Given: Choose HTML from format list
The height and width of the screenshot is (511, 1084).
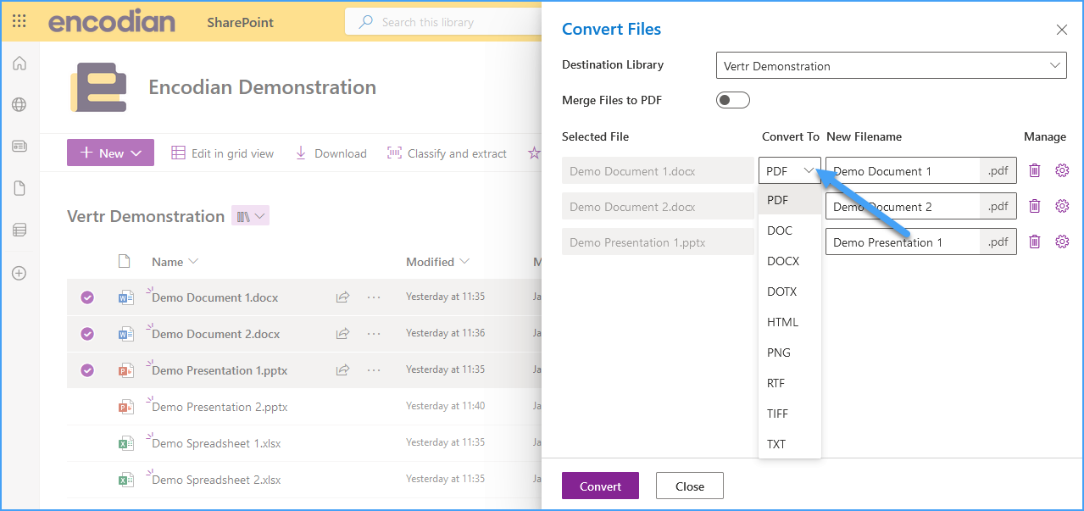Looking at the screenshot, I should [x=790, y=322].
